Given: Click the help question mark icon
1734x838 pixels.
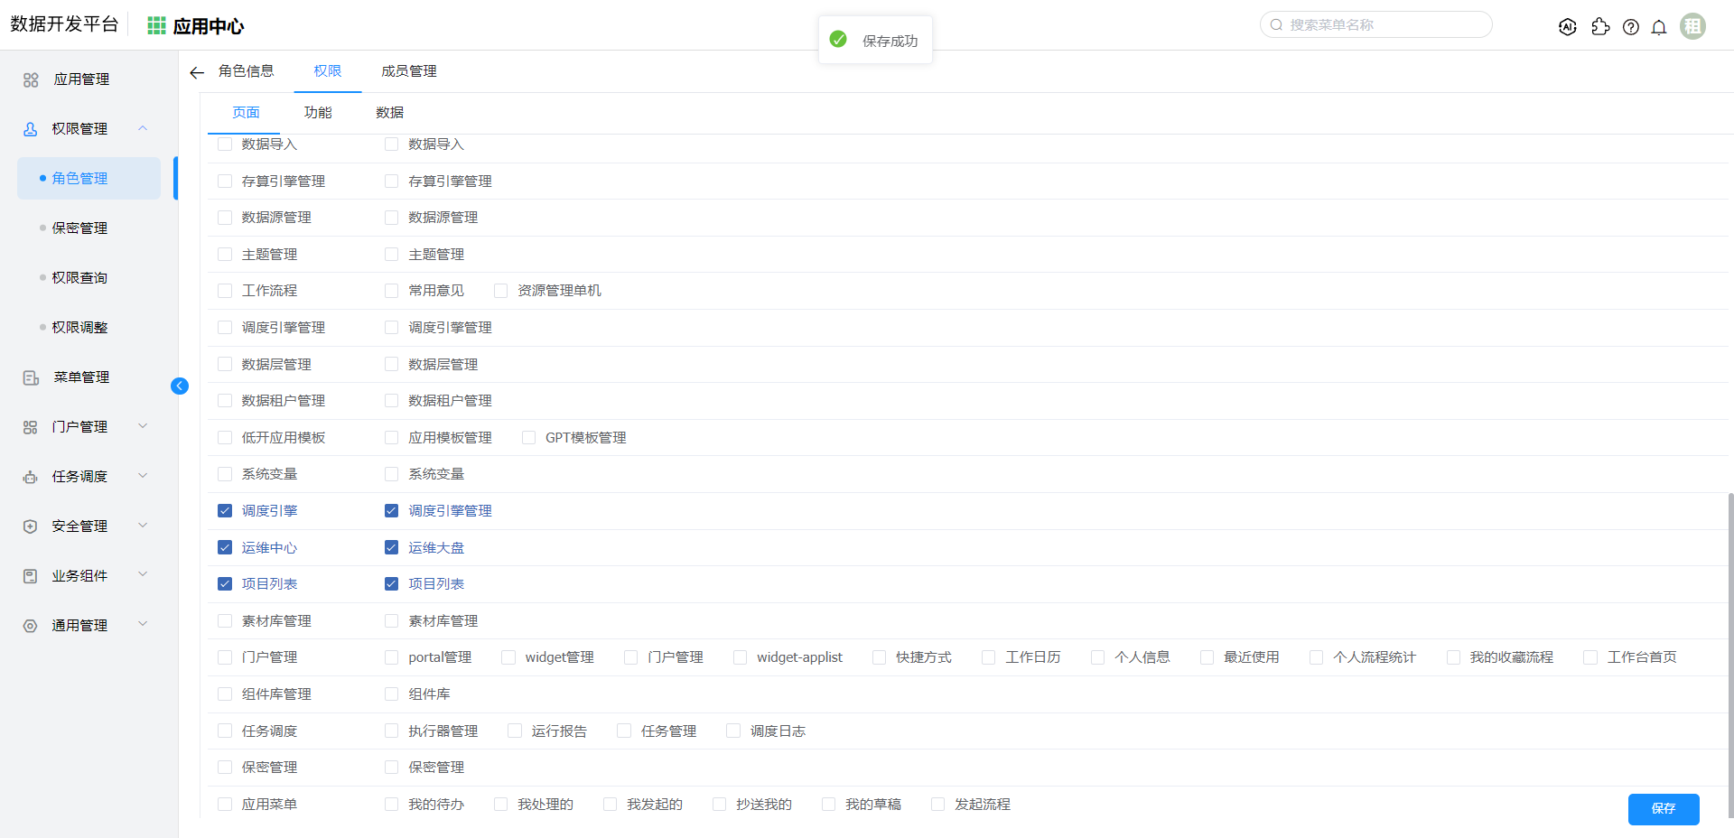Looking at the screenshot, I should (1630, 27).
